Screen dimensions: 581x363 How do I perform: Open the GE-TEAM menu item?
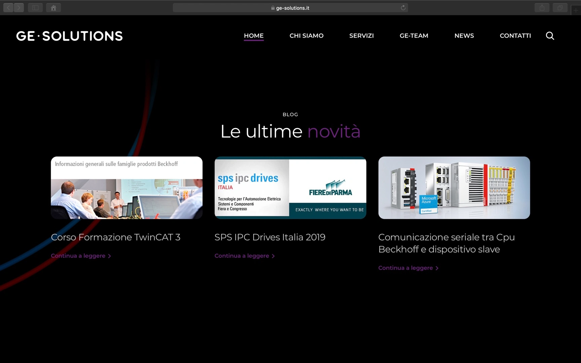point(414,36)
